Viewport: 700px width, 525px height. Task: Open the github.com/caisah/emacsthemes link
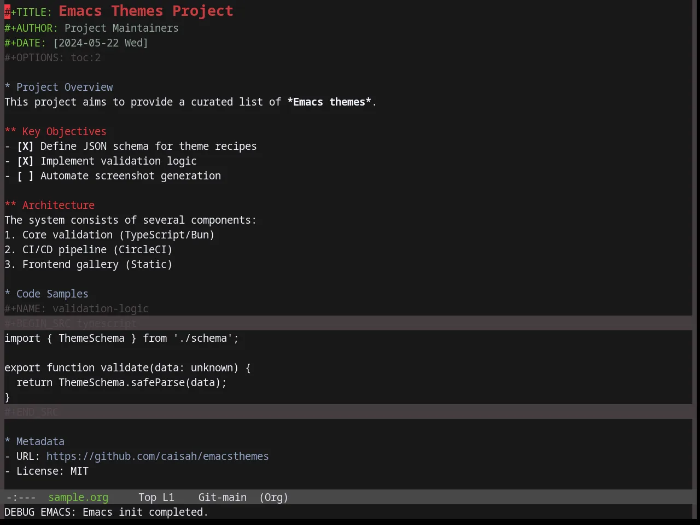click(x=157, y=457)
